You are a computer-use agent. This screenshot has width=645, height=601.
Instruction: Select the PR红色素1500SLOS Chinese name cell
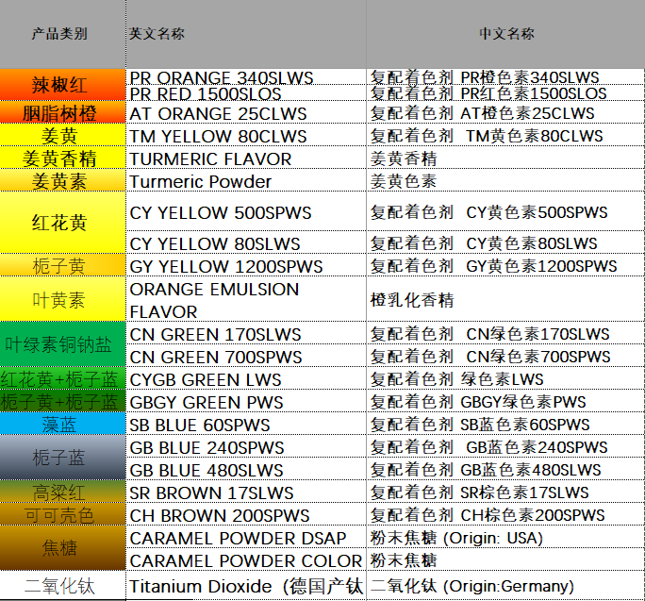(505, 93)
